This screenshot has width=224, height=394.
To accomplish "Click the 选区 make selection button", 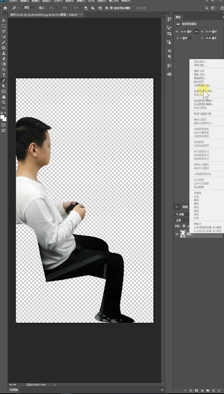I will [53, 8].
